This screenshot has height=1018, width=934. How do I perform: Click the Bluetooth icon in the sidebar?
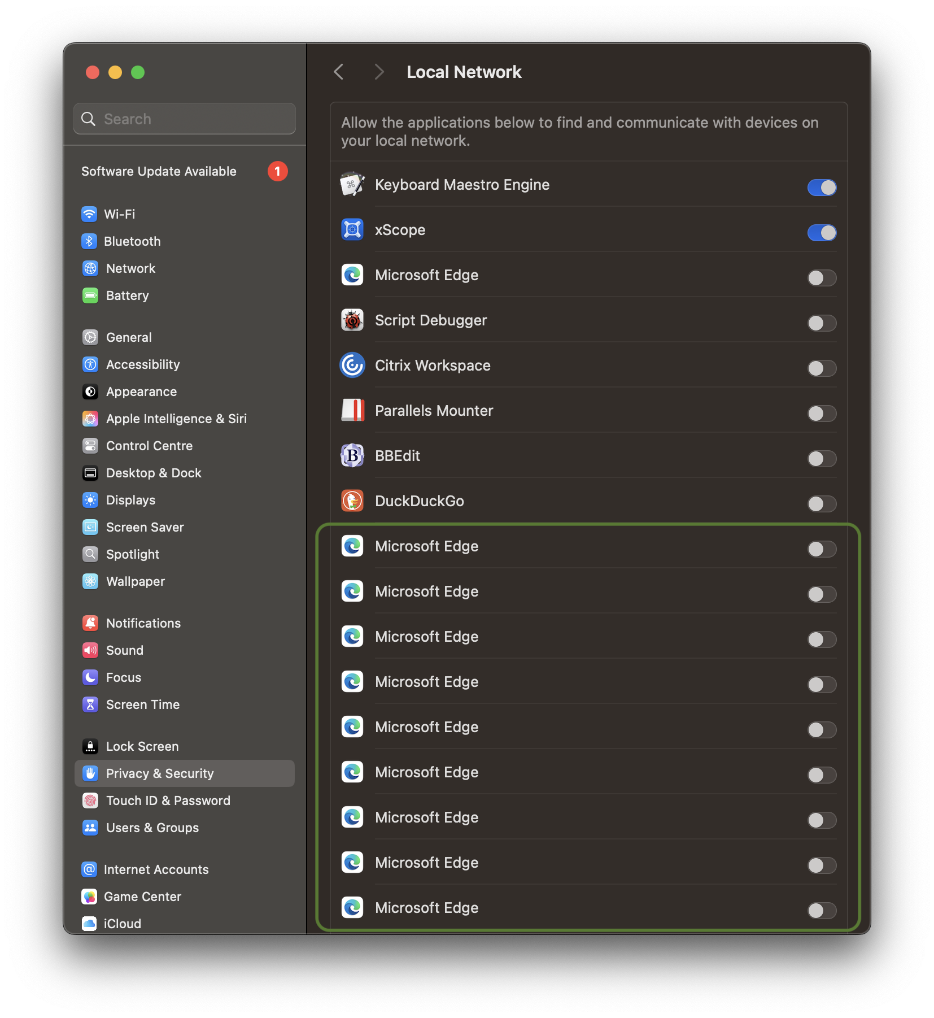point(89,241)
